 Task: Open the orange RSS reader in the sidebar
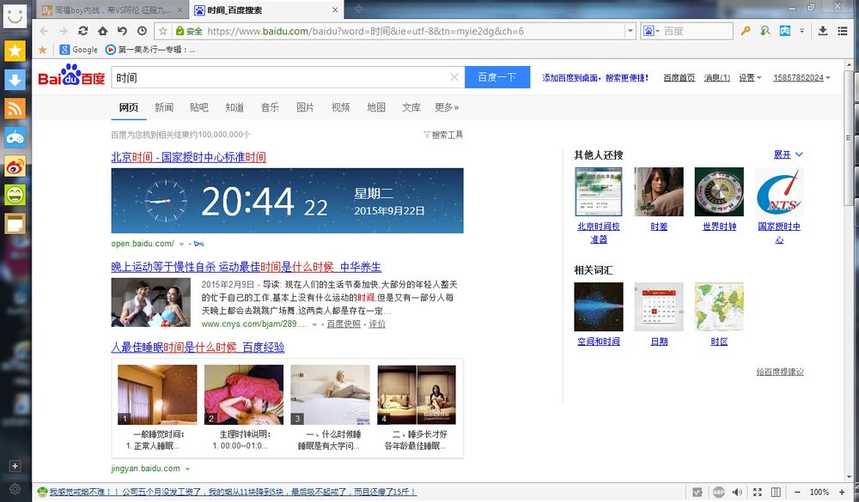click(15, 108)
